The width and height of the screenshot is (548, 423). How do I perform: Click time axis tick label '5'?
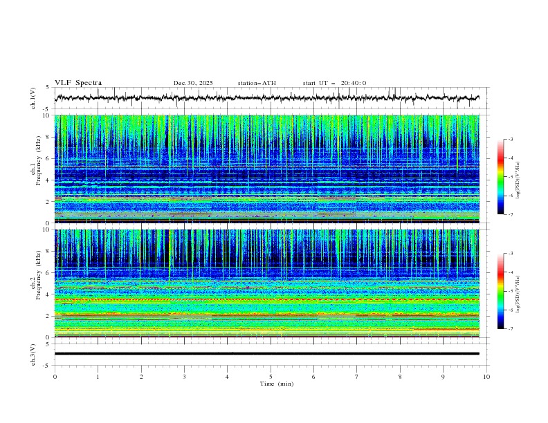pyautogui.click(x=271, y=377)
